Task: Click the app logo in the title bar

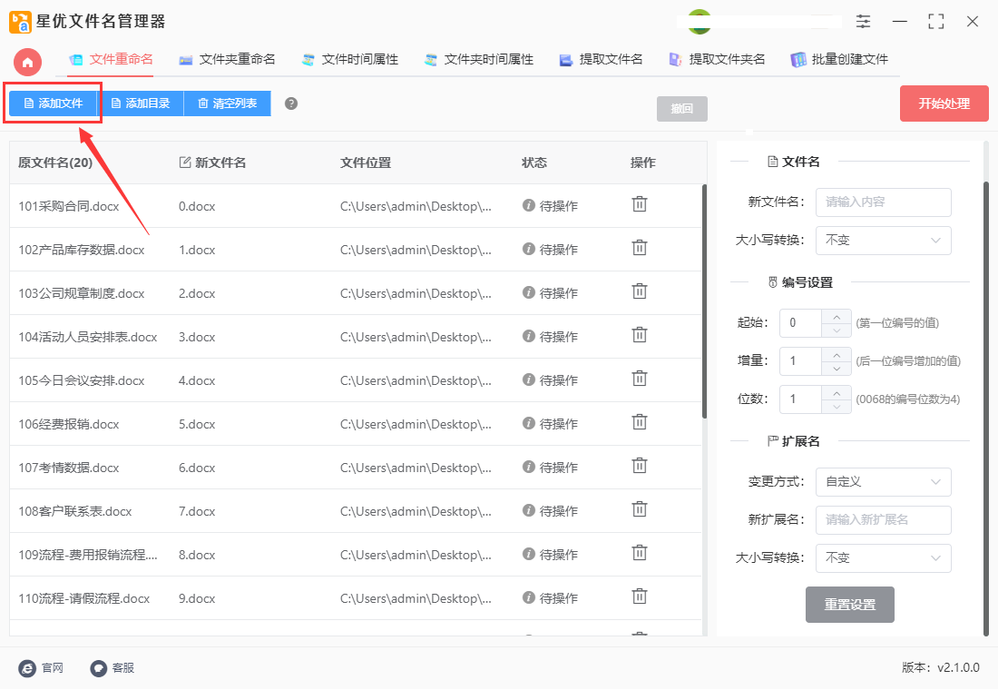Action: 20,22
